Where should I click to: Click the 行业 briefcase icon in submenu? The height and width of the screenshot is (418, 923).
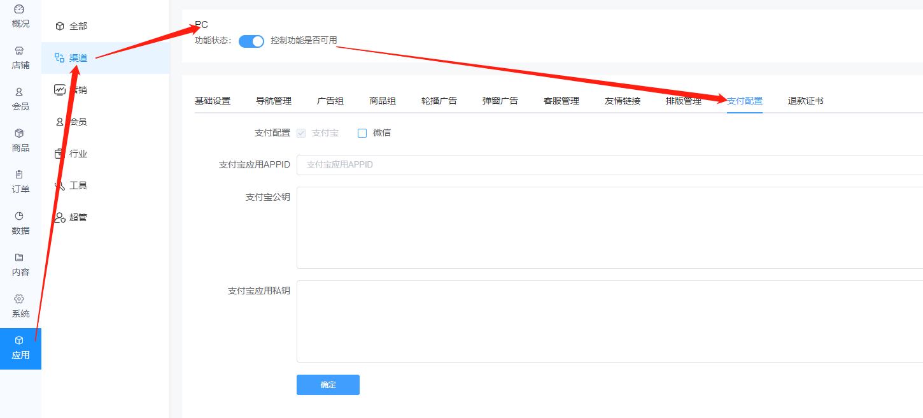(x=60, y=154)
